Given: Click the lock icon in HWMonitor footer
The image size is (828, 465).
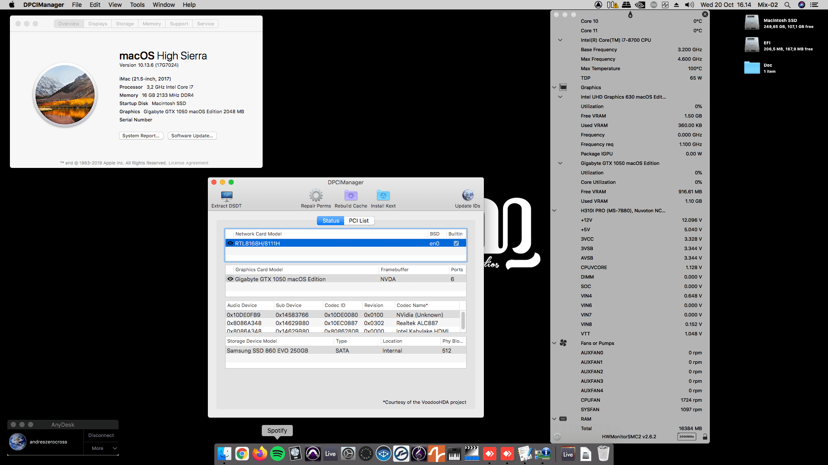Looking at the screenshot, I should coord(705,437).
